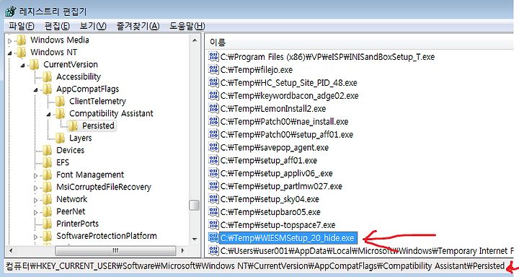This screenshot has width=519, height=277.
Task: Collapse the Windows NT key
Action: [9, 53]
